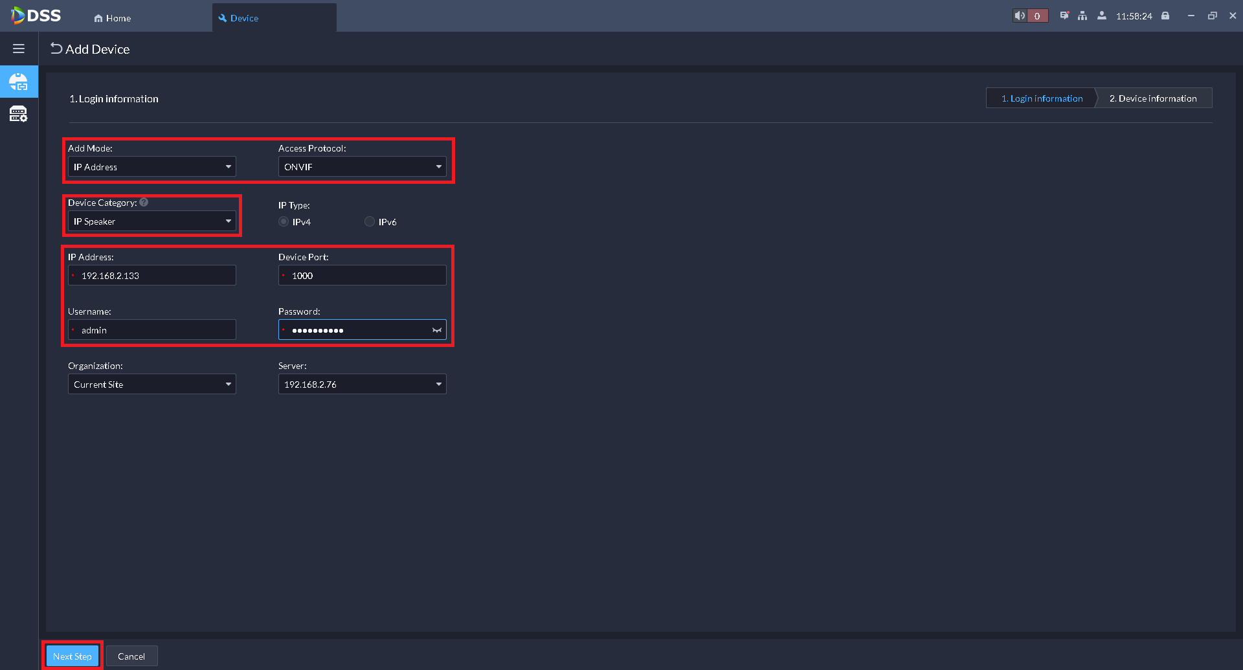Minimize the DSS window

click(x=1191, y=16)
